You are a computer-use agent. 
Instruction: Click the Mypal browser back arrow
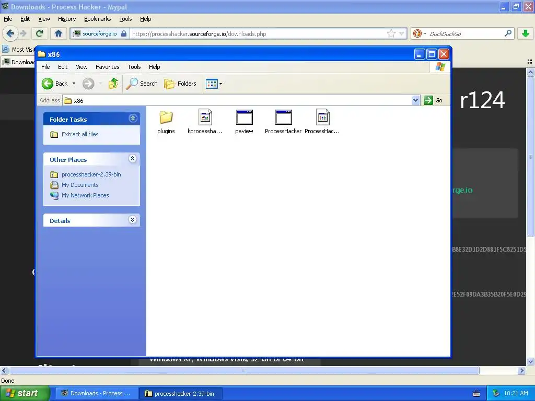[x=10, y=33]
